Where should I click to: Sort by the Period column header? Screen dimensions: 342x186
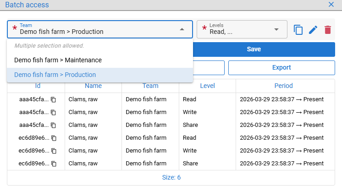click(283, 86)
